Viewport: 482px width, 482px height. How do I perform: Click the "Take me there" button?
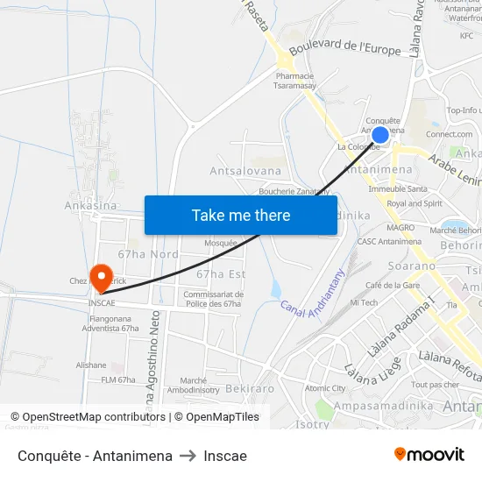click(241, 216)
